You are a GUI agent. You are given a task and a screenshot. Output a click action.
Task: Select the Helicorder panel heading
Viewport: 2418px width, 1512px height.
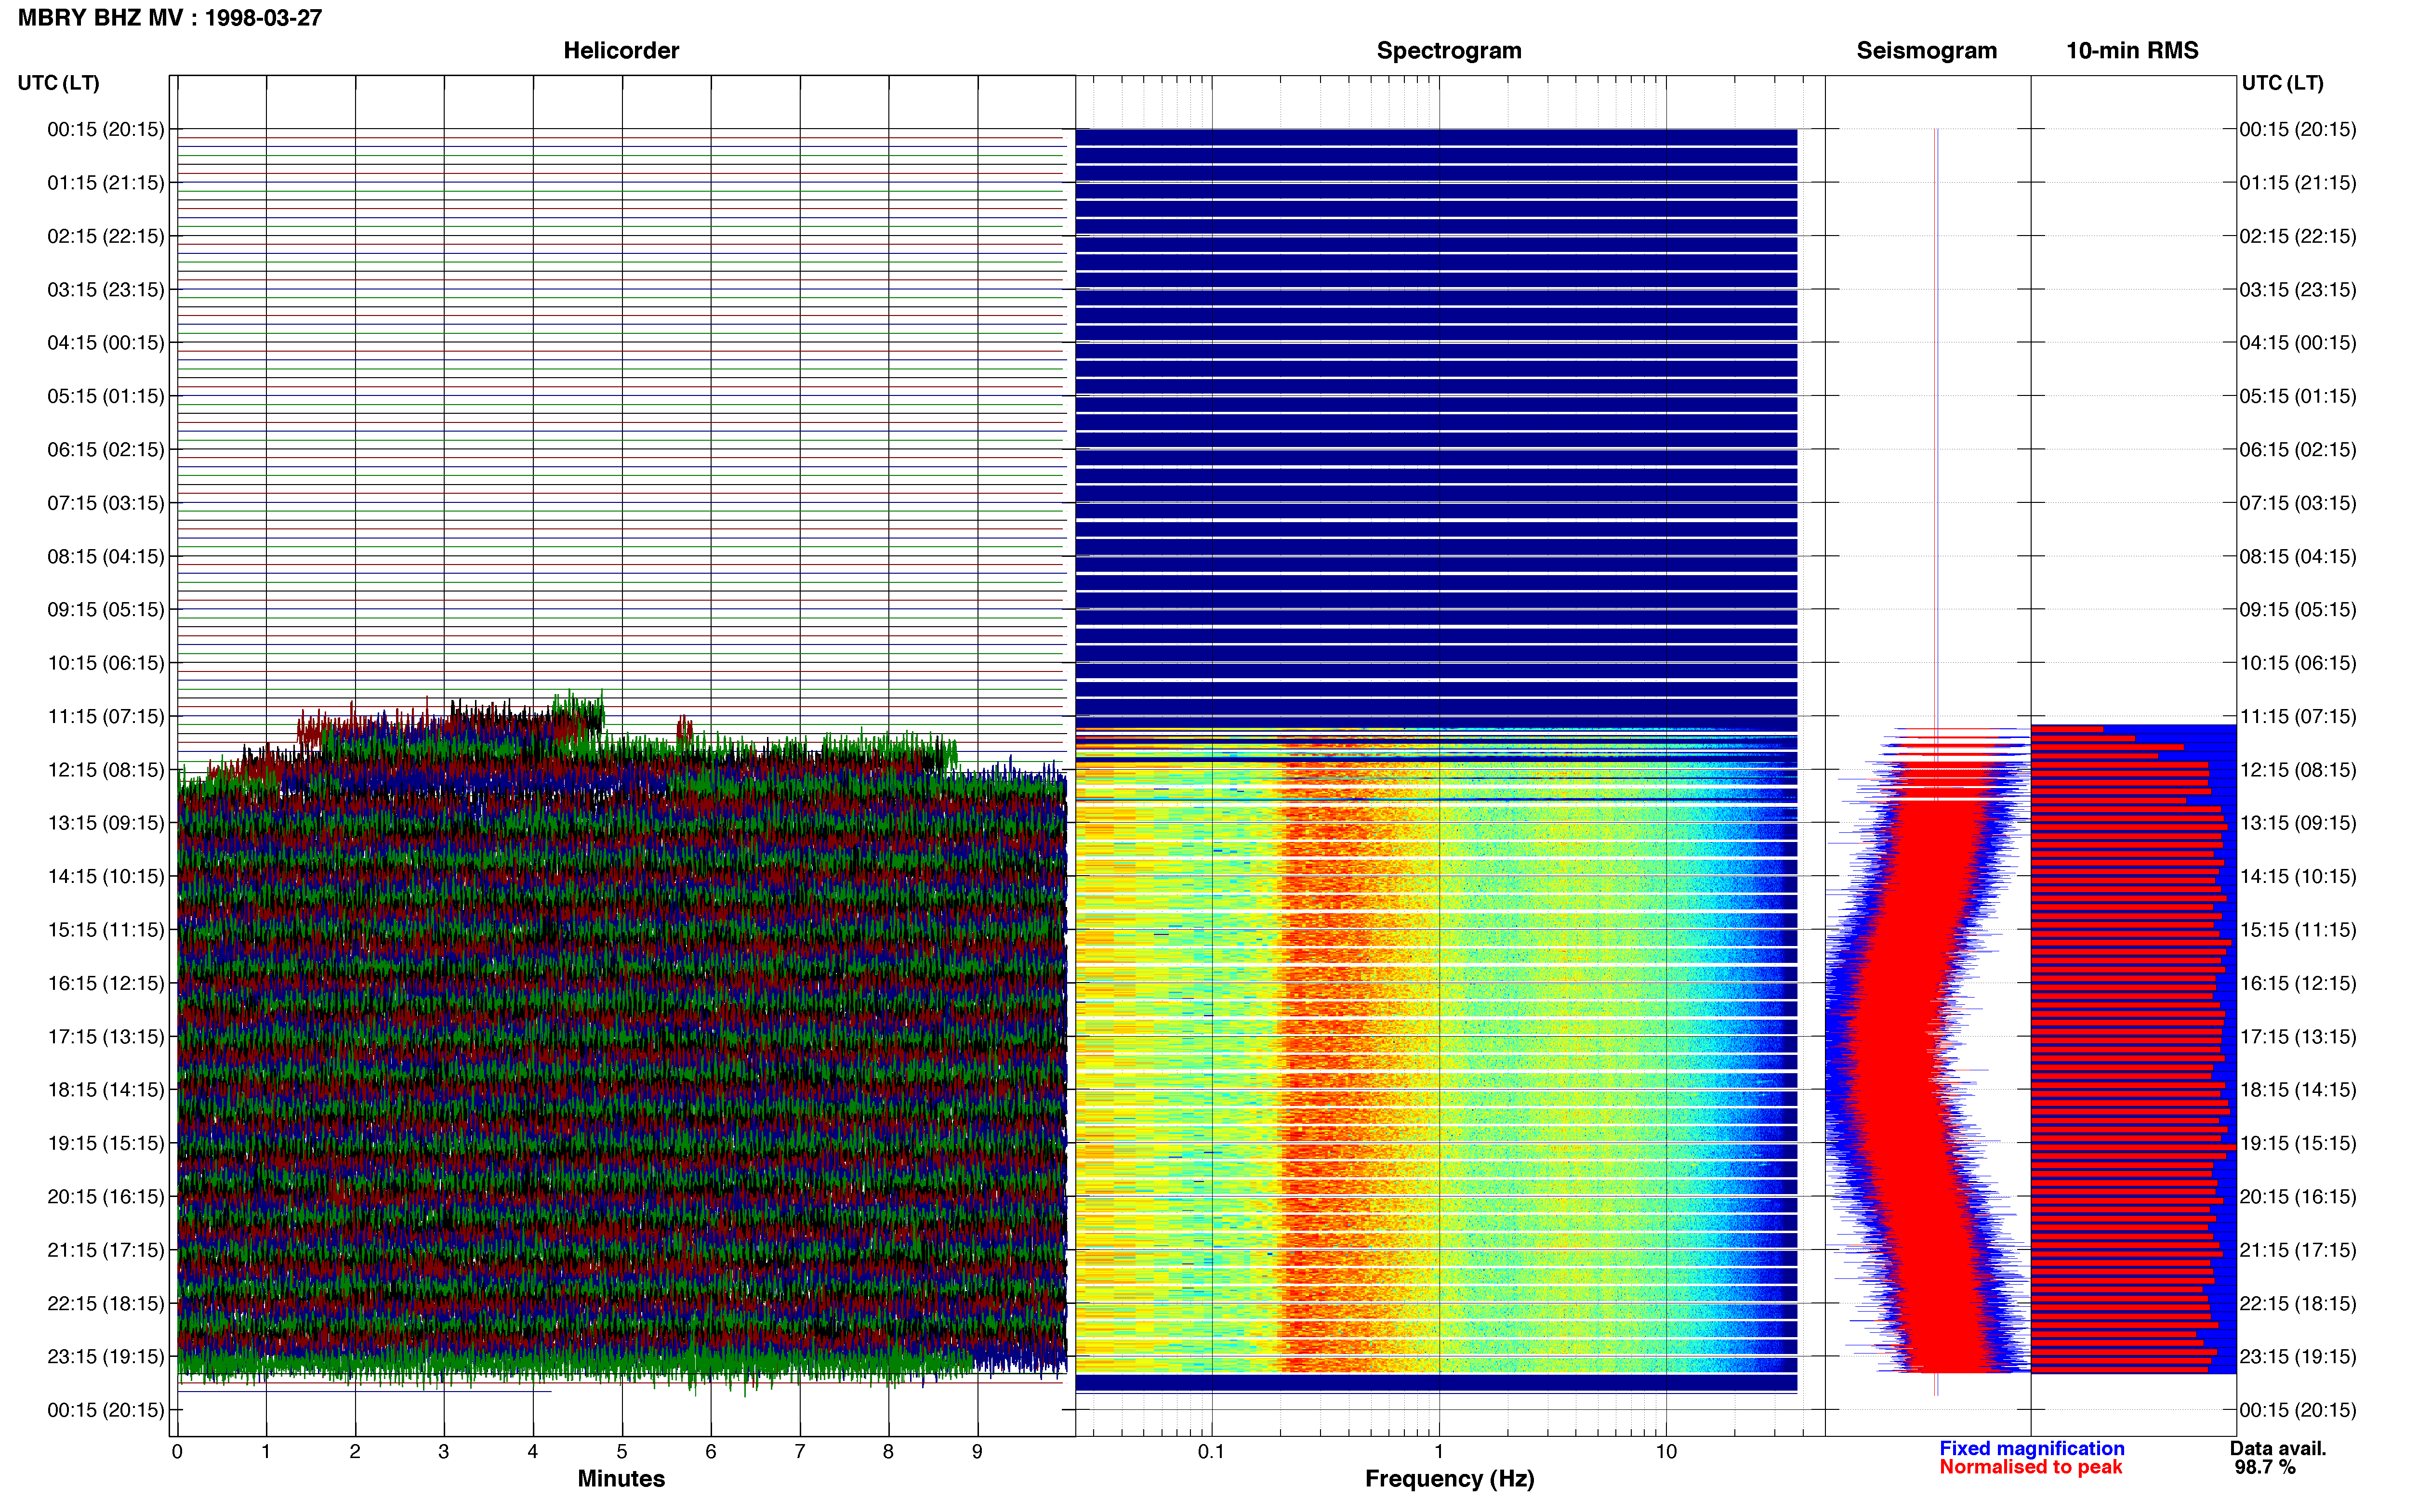pos(621,51)
